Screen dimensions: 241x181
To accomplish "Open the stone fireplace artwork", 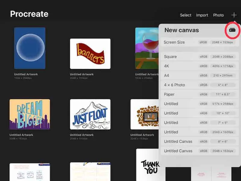I will pyautogui.click(x=145, y=114).
